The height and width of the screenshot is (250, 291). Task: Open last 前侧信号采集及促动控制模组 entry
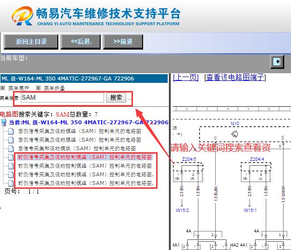pos(86,183)
